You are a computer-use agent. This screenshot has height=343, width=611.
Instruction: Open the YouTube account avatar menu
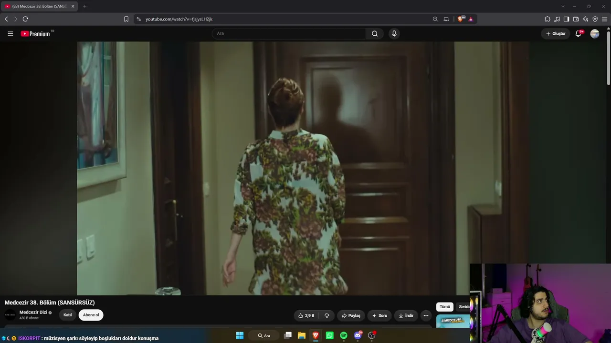coord(595,34)
